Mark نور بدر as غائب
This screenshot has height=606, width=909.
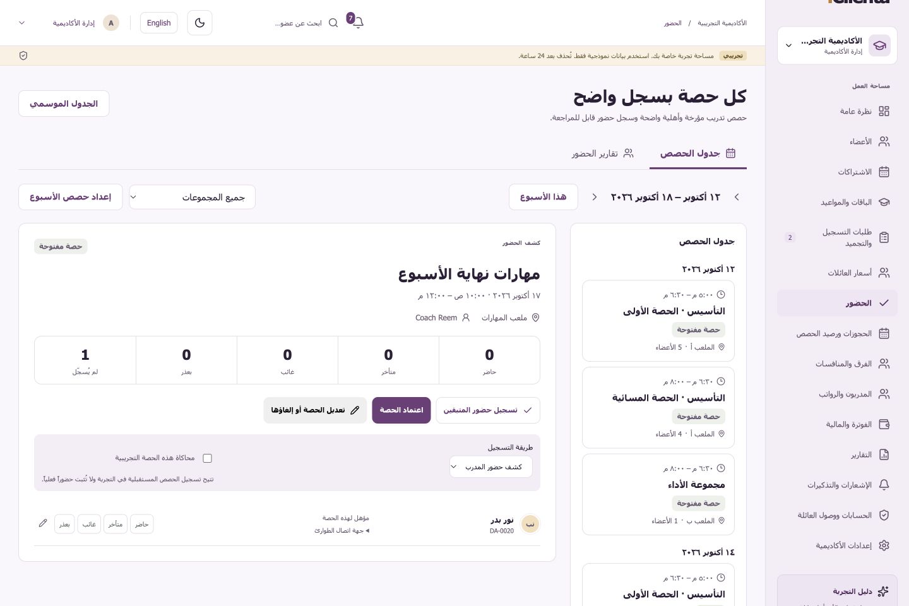tap(89, 524)
